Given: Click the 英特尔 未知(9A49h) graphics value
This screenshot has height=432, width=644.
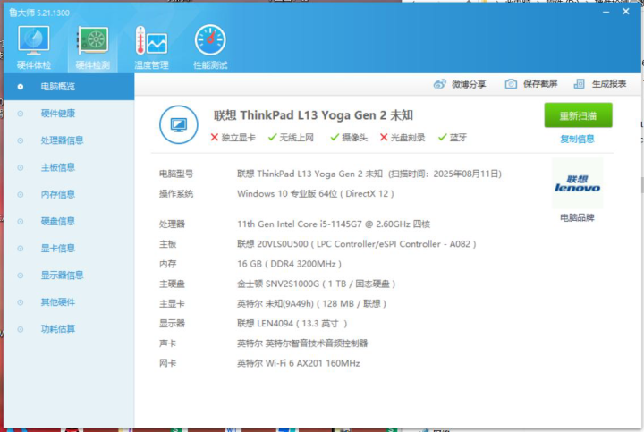Looking at the screenshot, I should pos(311,304).
